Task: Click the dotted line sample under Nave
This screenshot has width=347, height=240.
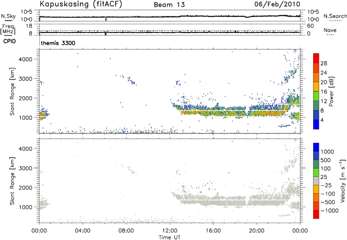Action: pos(330,35)
